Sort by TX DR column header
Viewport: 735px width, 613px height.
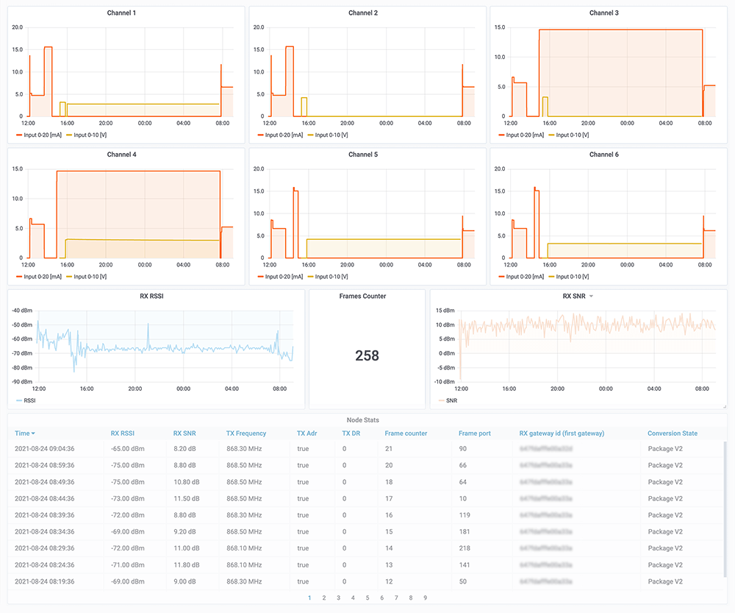coord(351,433)
